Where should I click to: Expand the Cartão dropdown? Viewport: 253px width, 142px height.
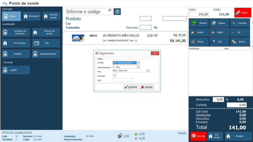(138, 63)
